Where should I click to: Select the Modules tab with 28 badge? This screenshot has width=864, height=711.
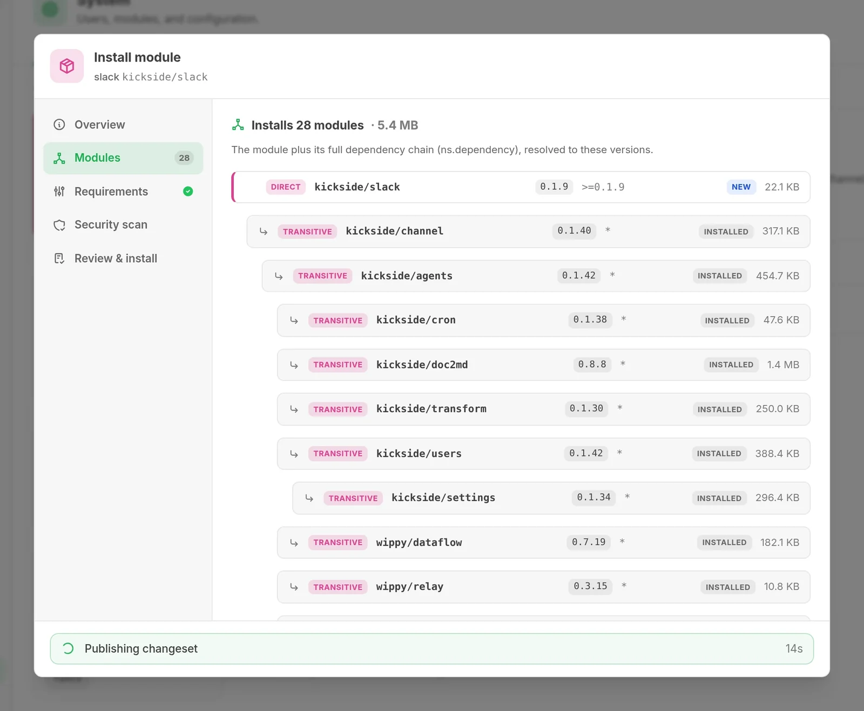[123, 158]
